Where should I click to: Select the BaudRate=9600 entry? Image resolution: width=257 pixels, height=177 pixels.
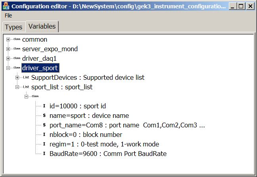[x=108, y=154]
